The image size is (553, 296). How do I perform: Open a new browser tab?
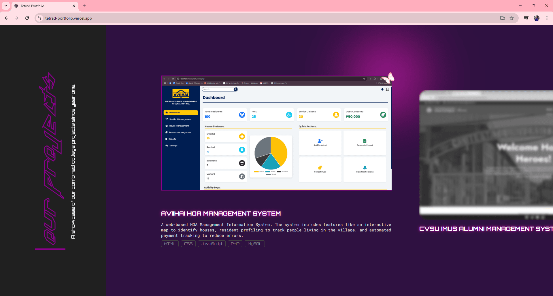(x=84, y=6)
